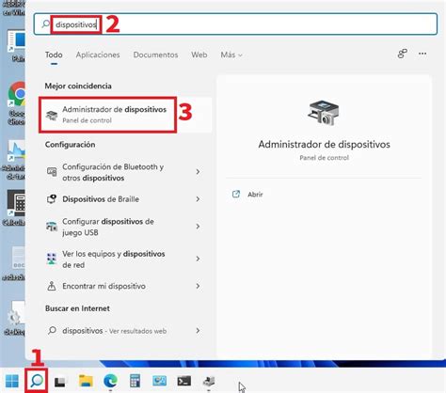Click the Mejor coincidencia heading
The height and width of the screenshot is (393, 446).
(x=78, y=86)
